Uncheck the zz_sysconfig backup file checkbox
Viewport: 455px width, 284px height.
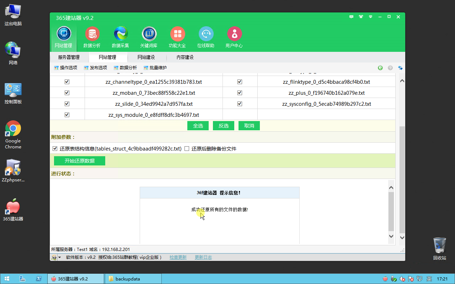[240, 104]
